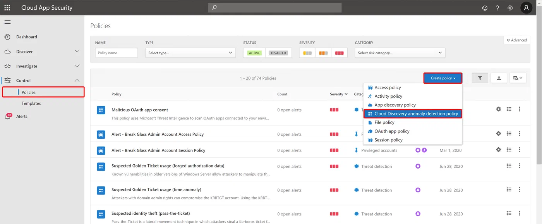Open gear for Break Glass Access Policy
The height and width of the screenshot is (224, 542).
(499, 134)
